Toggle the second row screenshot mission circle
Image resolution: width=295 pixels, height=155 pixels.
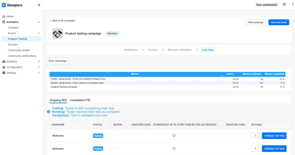pos(174,148)
